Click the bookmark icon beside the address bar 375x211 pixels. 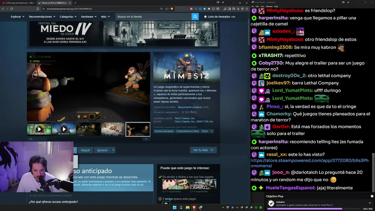[38, 9]
